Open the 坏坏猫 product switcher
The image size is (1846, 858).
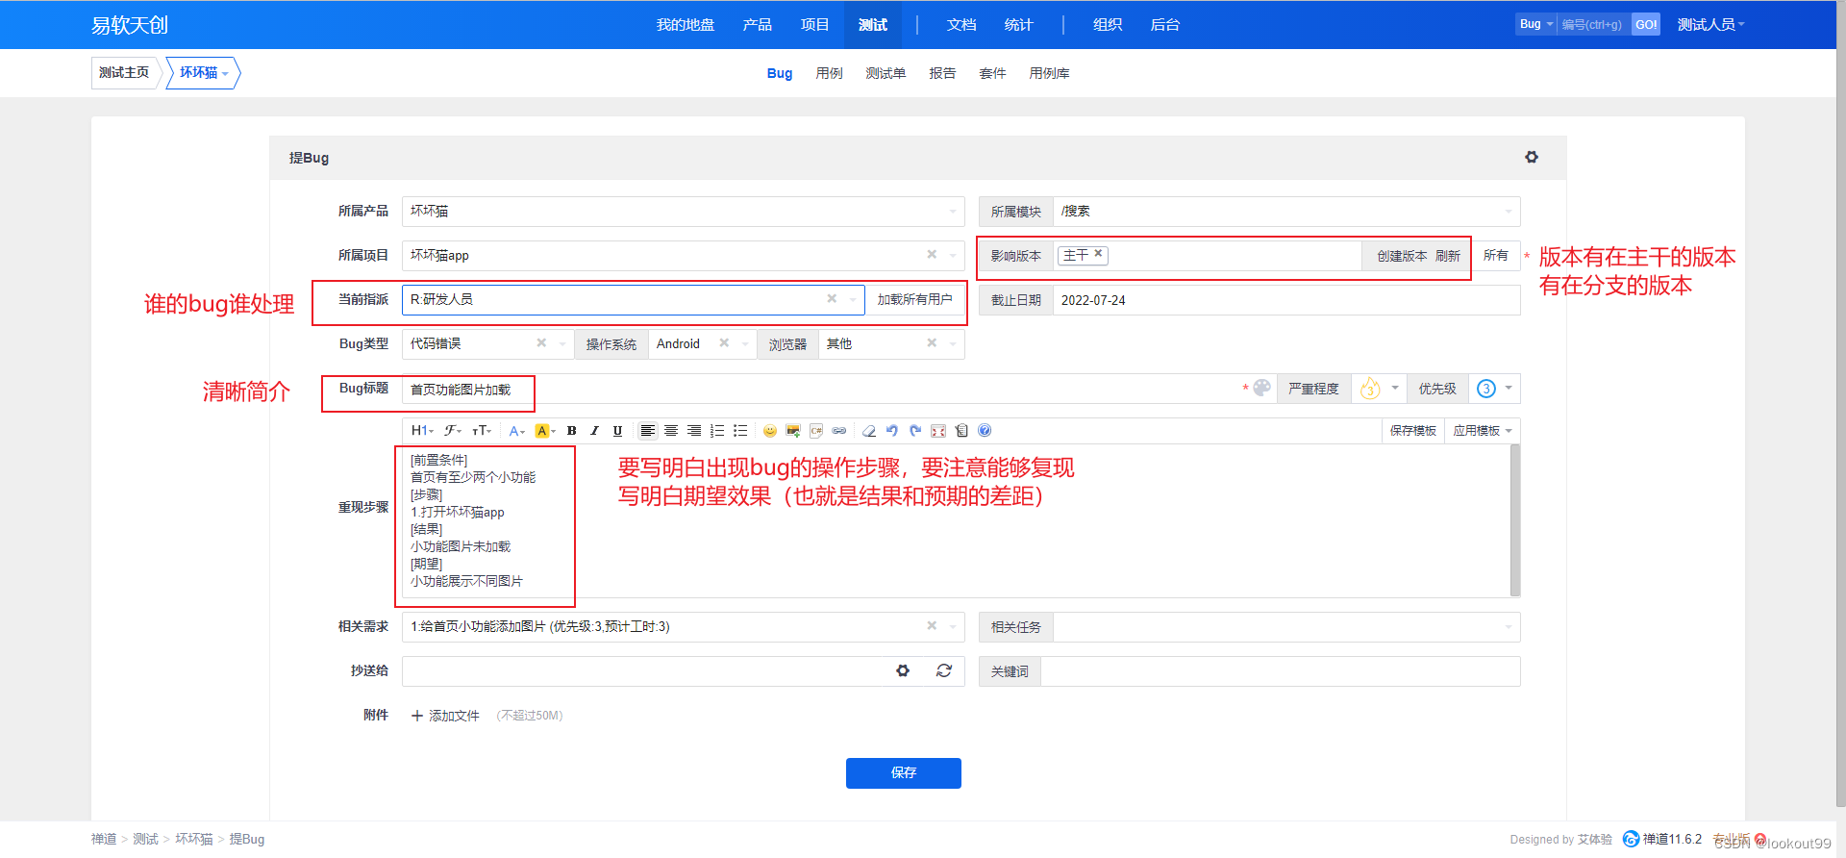(x=204, y=73)
